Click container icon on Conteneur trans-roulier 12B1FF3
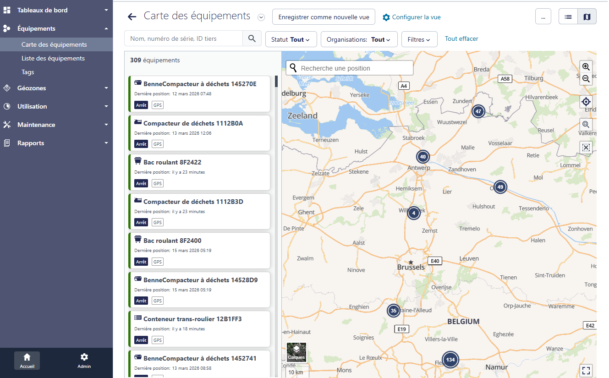The width and height of the screenshot is (609, 378). click(138, 318)
